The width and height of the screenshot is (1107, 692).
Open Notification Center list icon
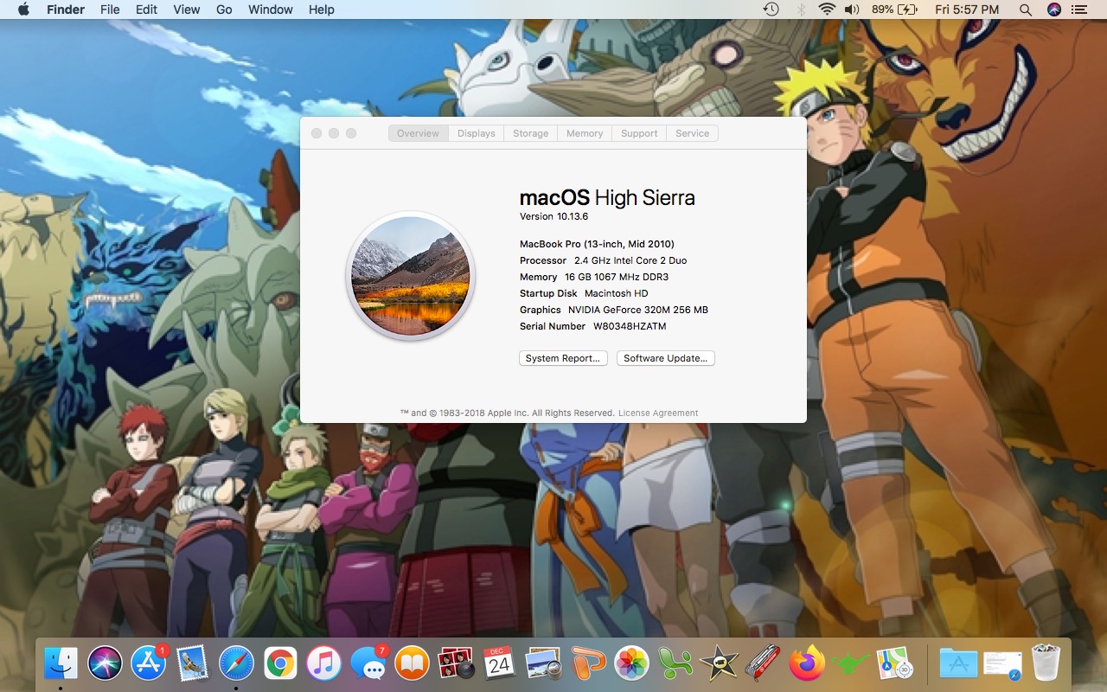coord(1078,10)
